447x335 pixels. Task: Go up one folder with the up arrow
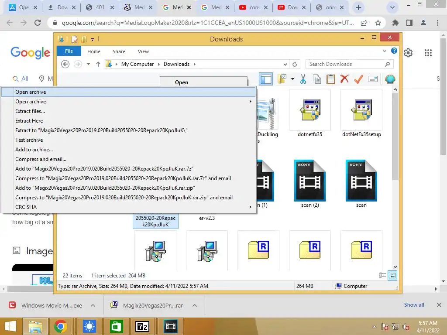(98, 64)
